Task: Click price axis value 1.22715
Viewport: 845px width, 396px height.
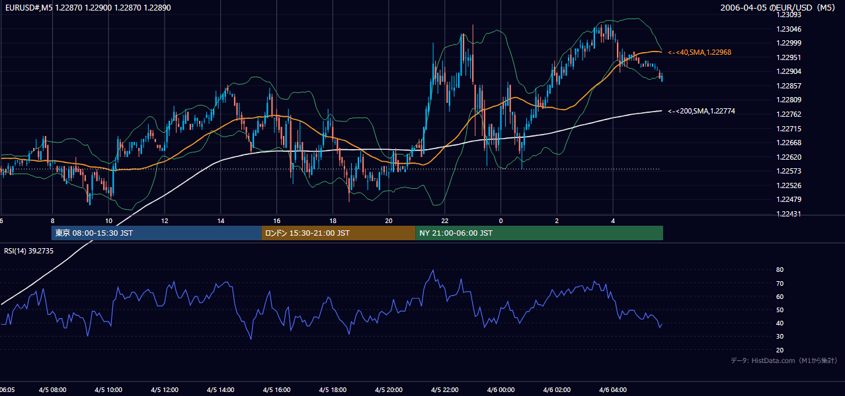Action: [x=788, y=129]
